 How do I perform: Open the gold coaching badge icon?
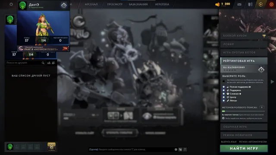[x=51, y=146]
